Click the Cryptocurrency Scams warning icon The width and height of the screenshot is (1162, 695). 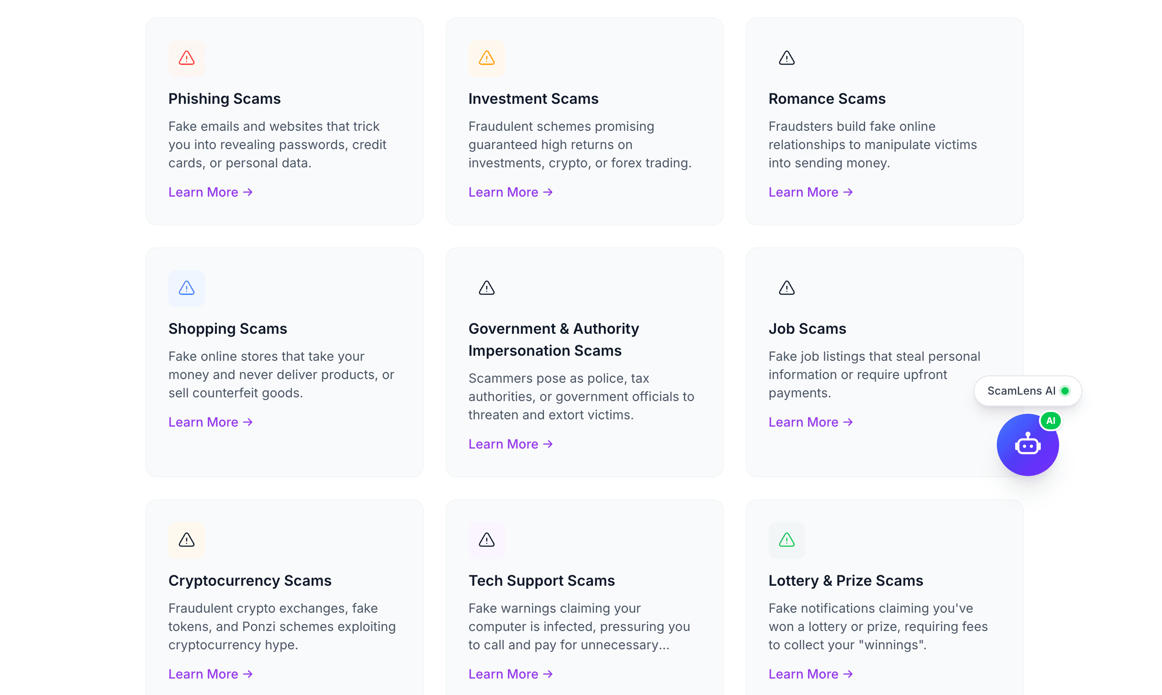point(187,540)
